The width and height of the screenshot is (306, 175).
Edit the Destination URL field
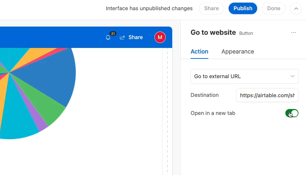click(267, 95)
